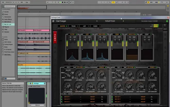Click the FILTER module IN knob
The width and height of the screenshot is (170, 107).
click(x=71, y=40)
